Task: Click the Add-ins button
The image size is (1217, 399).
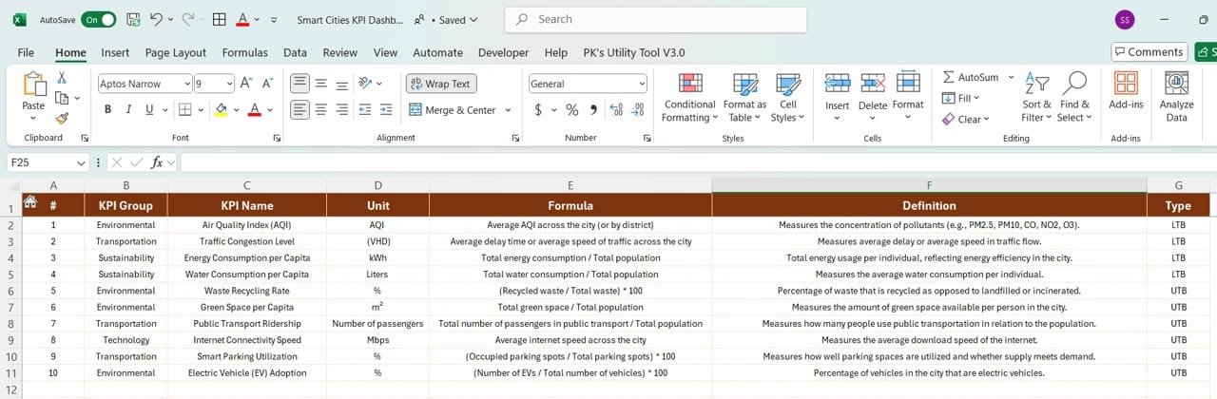Action: click(x=1126, y=91)
